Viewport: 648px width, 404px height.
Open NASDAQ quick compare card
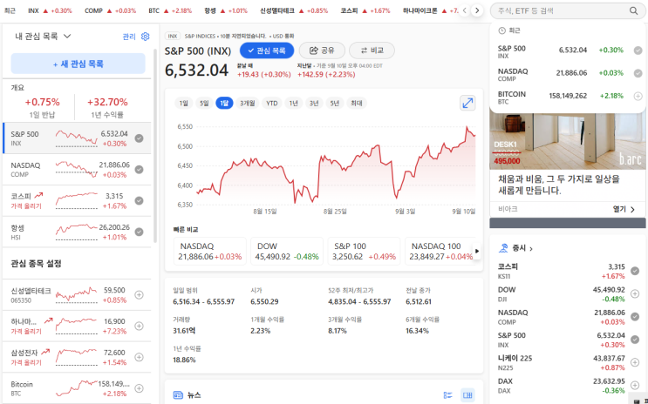pos(210,252)
